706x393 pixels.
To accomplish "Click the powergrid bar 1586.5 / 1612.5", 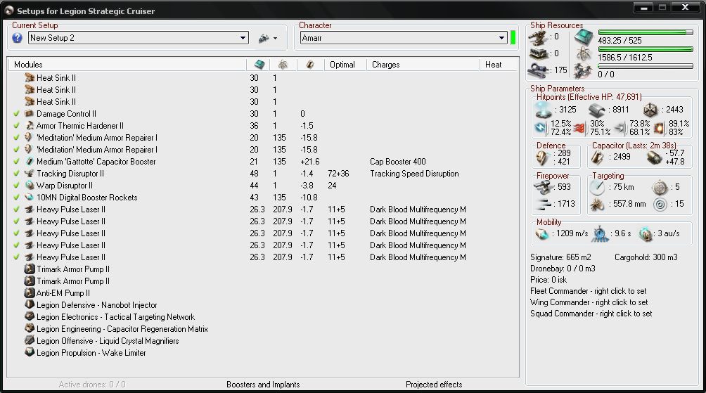I will click(646, 49).
